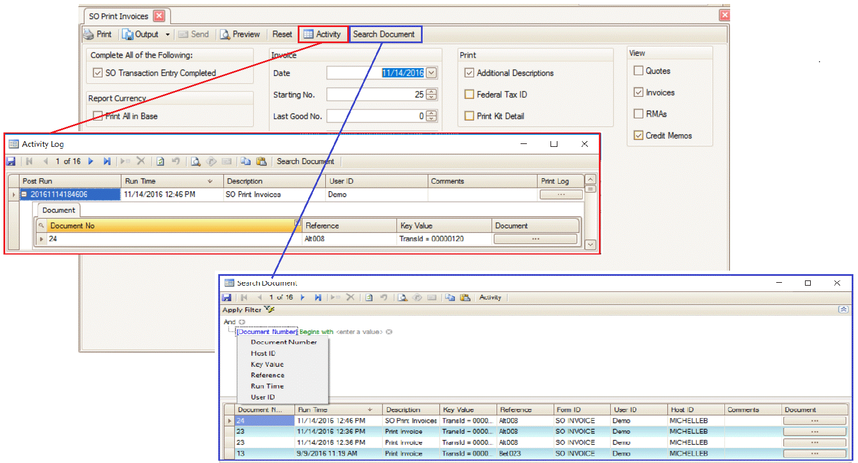Go to next record in Activity Log
Image resolution: width=858 pixels, height=463 pixels.
[90, 162]
